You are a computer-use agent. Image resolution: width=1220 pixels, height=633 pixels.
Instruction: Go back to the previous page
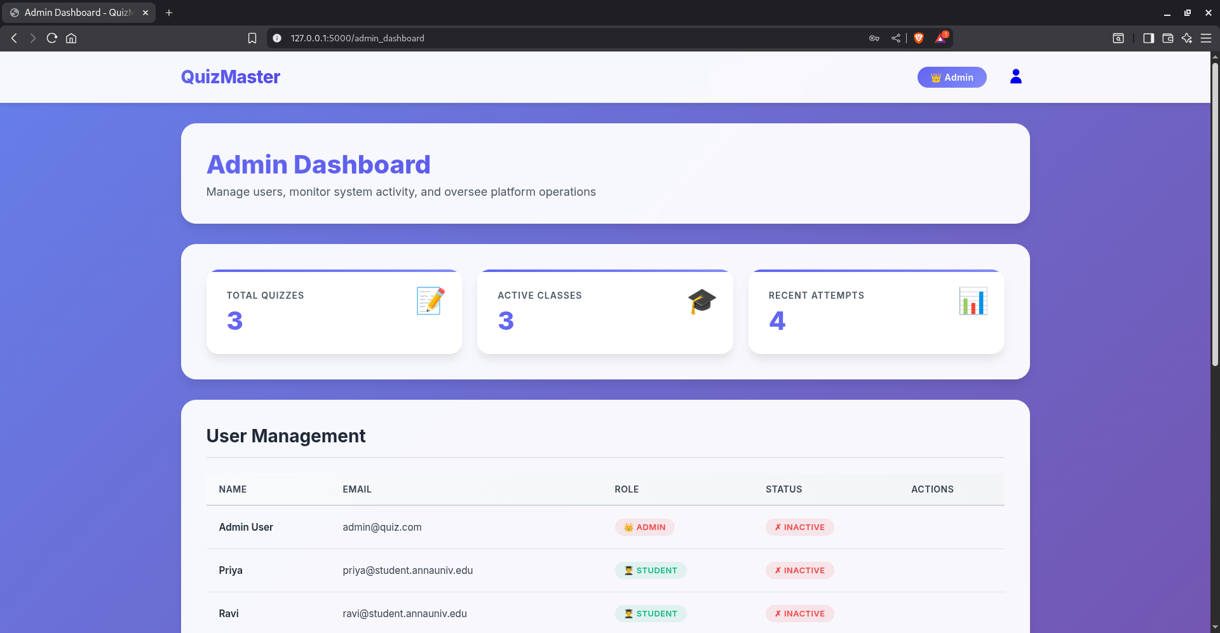point(14,38)
